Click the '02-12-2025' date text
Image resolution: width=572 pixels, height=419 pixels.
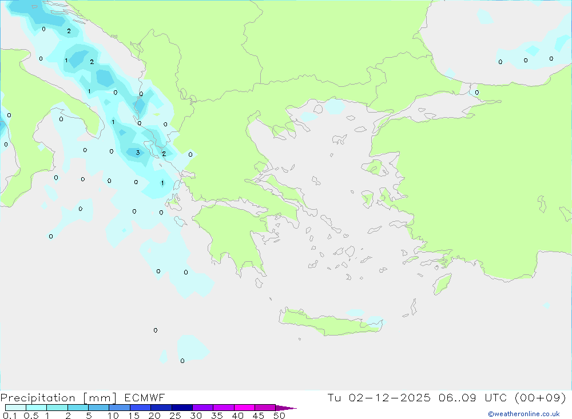pyautogui.click(x=390, y=397)
